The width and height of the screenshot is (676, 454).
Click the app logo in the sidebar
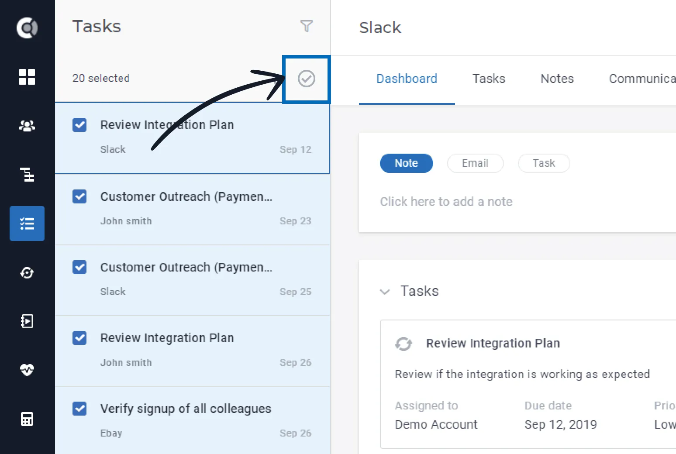pyautogui.click(x=27, y=28)
